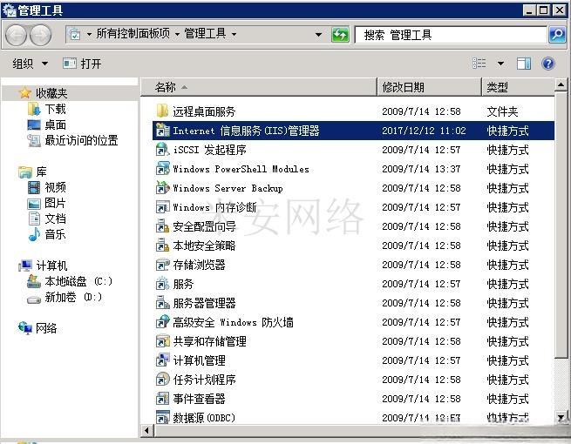The image size is (571, 444).
Task: Select the 任务计划程序 clock icon
Action: click(x=162, y=380)
